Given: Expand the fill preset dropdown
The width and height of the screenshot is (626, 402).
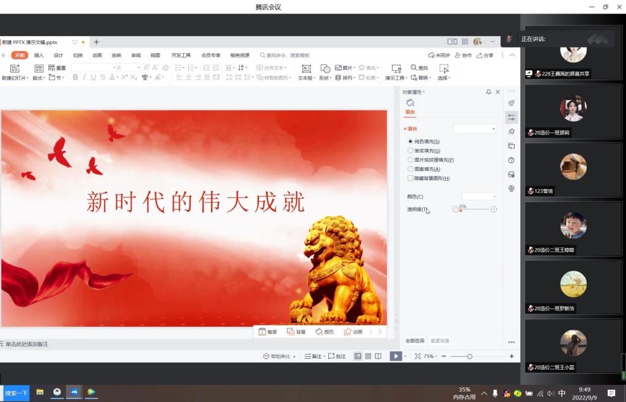Looking at the screenshot, I should point(475,129).
